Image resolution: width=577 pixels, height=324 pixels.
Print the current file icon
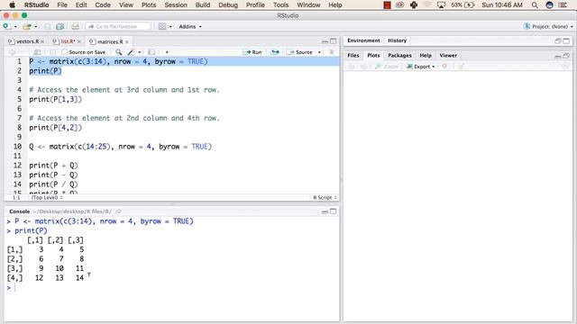75,26
